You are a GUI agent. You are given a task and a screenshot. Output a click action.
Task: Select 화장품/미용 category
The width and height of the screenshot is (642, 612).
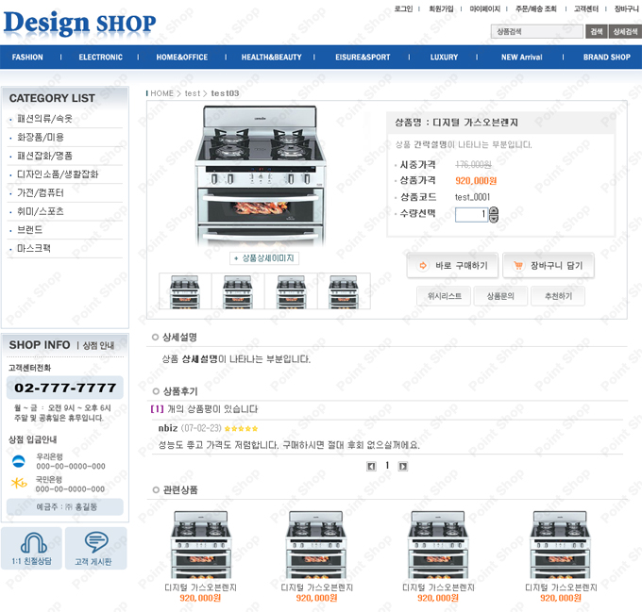(x=41, y=138)
